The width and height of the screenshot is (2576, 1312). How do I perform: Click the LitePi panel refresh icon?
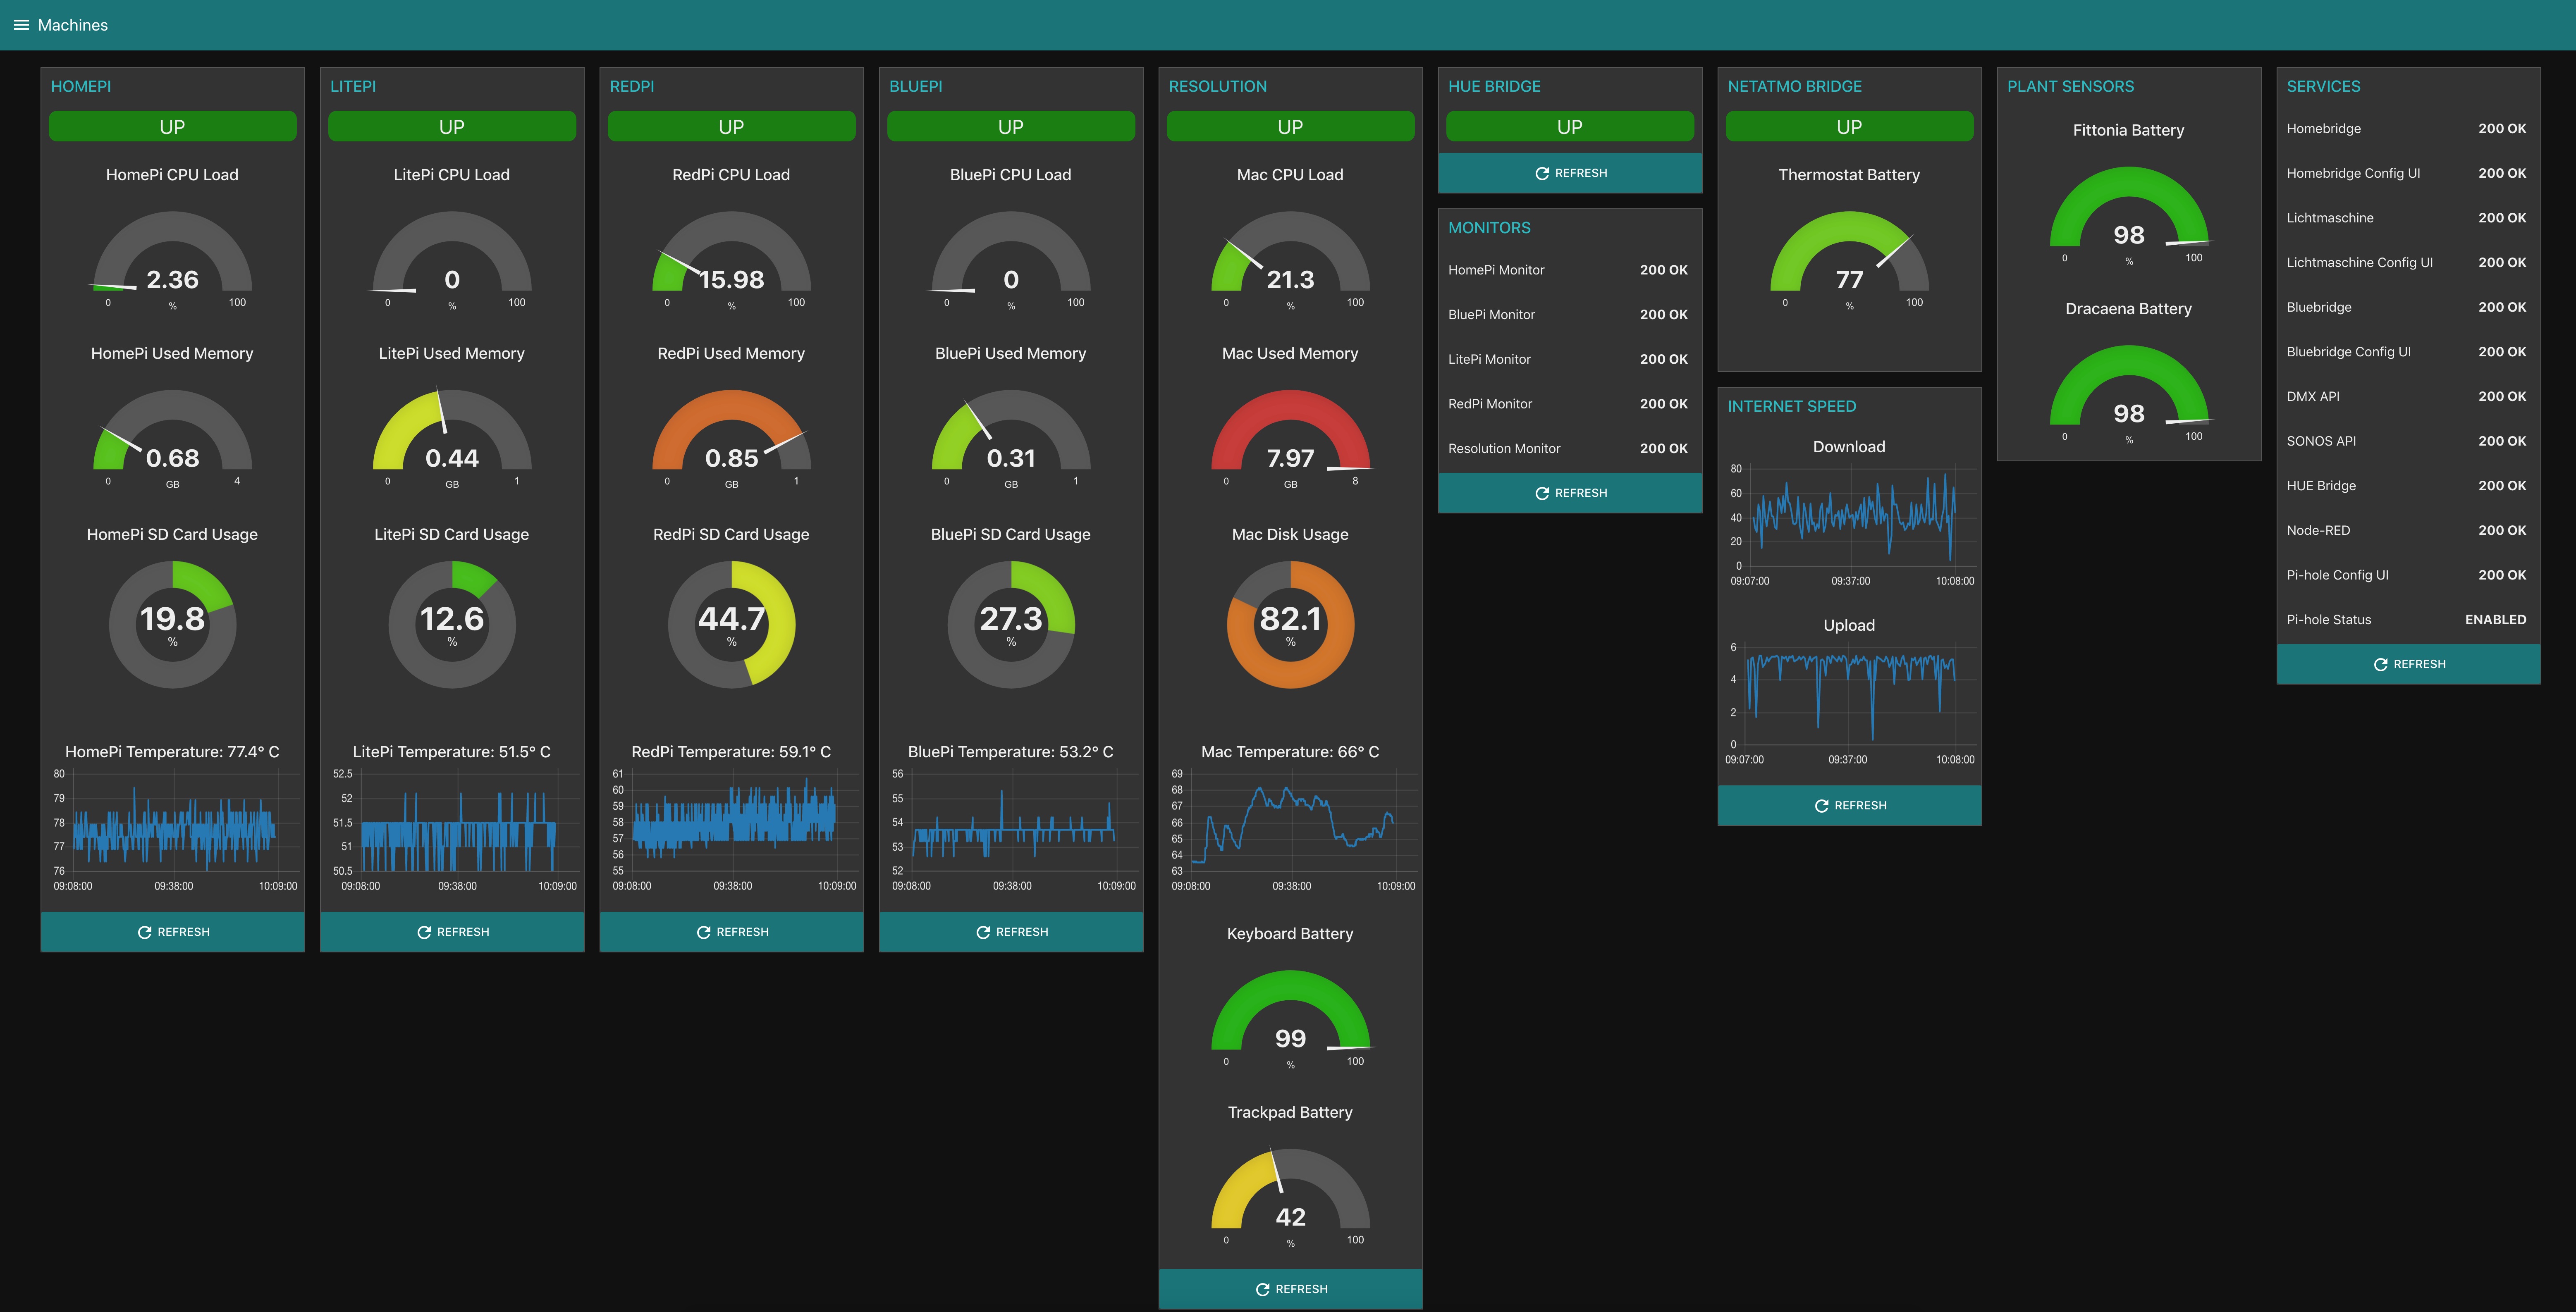coord(424,932)
